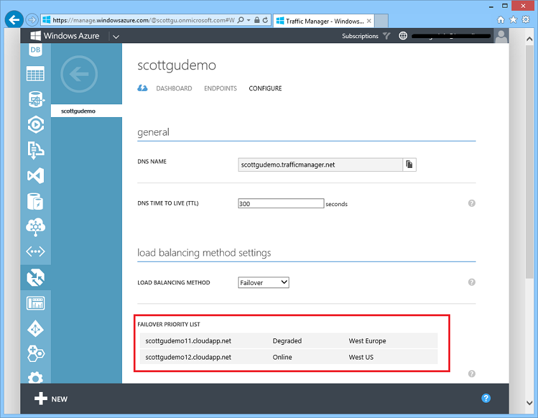The height and width of the screenshot is (418, 538).
Task: Click the page scrollbar up arrow
Action: (x=530, y=39)
